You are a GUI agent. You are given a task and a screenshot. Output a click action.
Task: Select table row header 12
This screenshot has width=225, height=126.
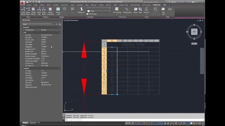click(104, 92)
